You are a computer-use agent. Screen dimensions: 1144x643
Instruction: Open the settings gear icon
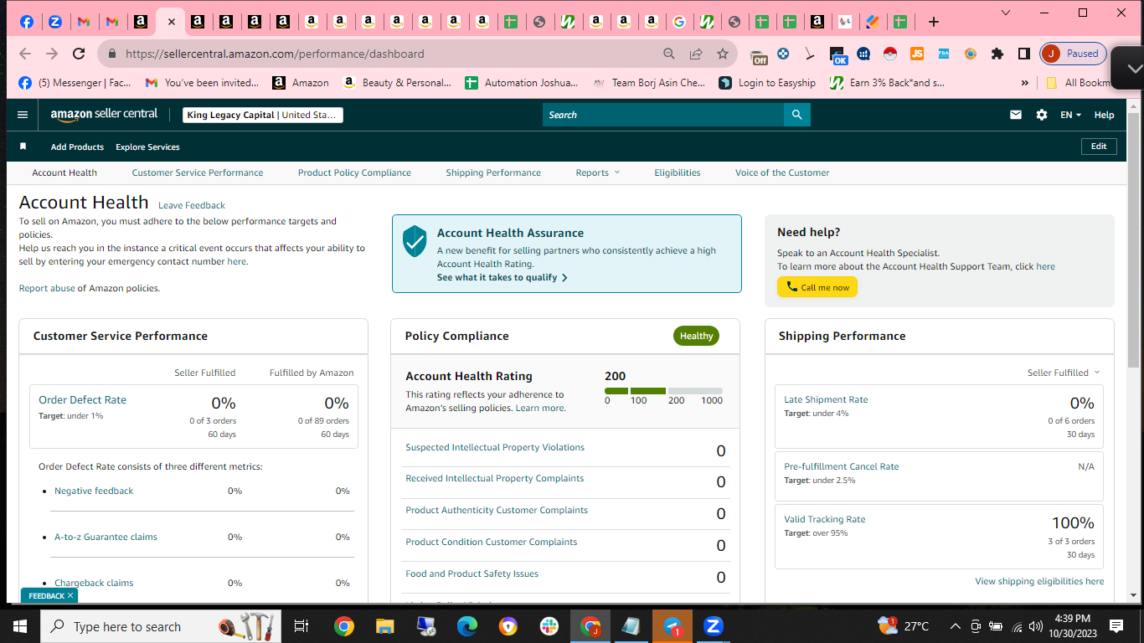pos(1042,115)
